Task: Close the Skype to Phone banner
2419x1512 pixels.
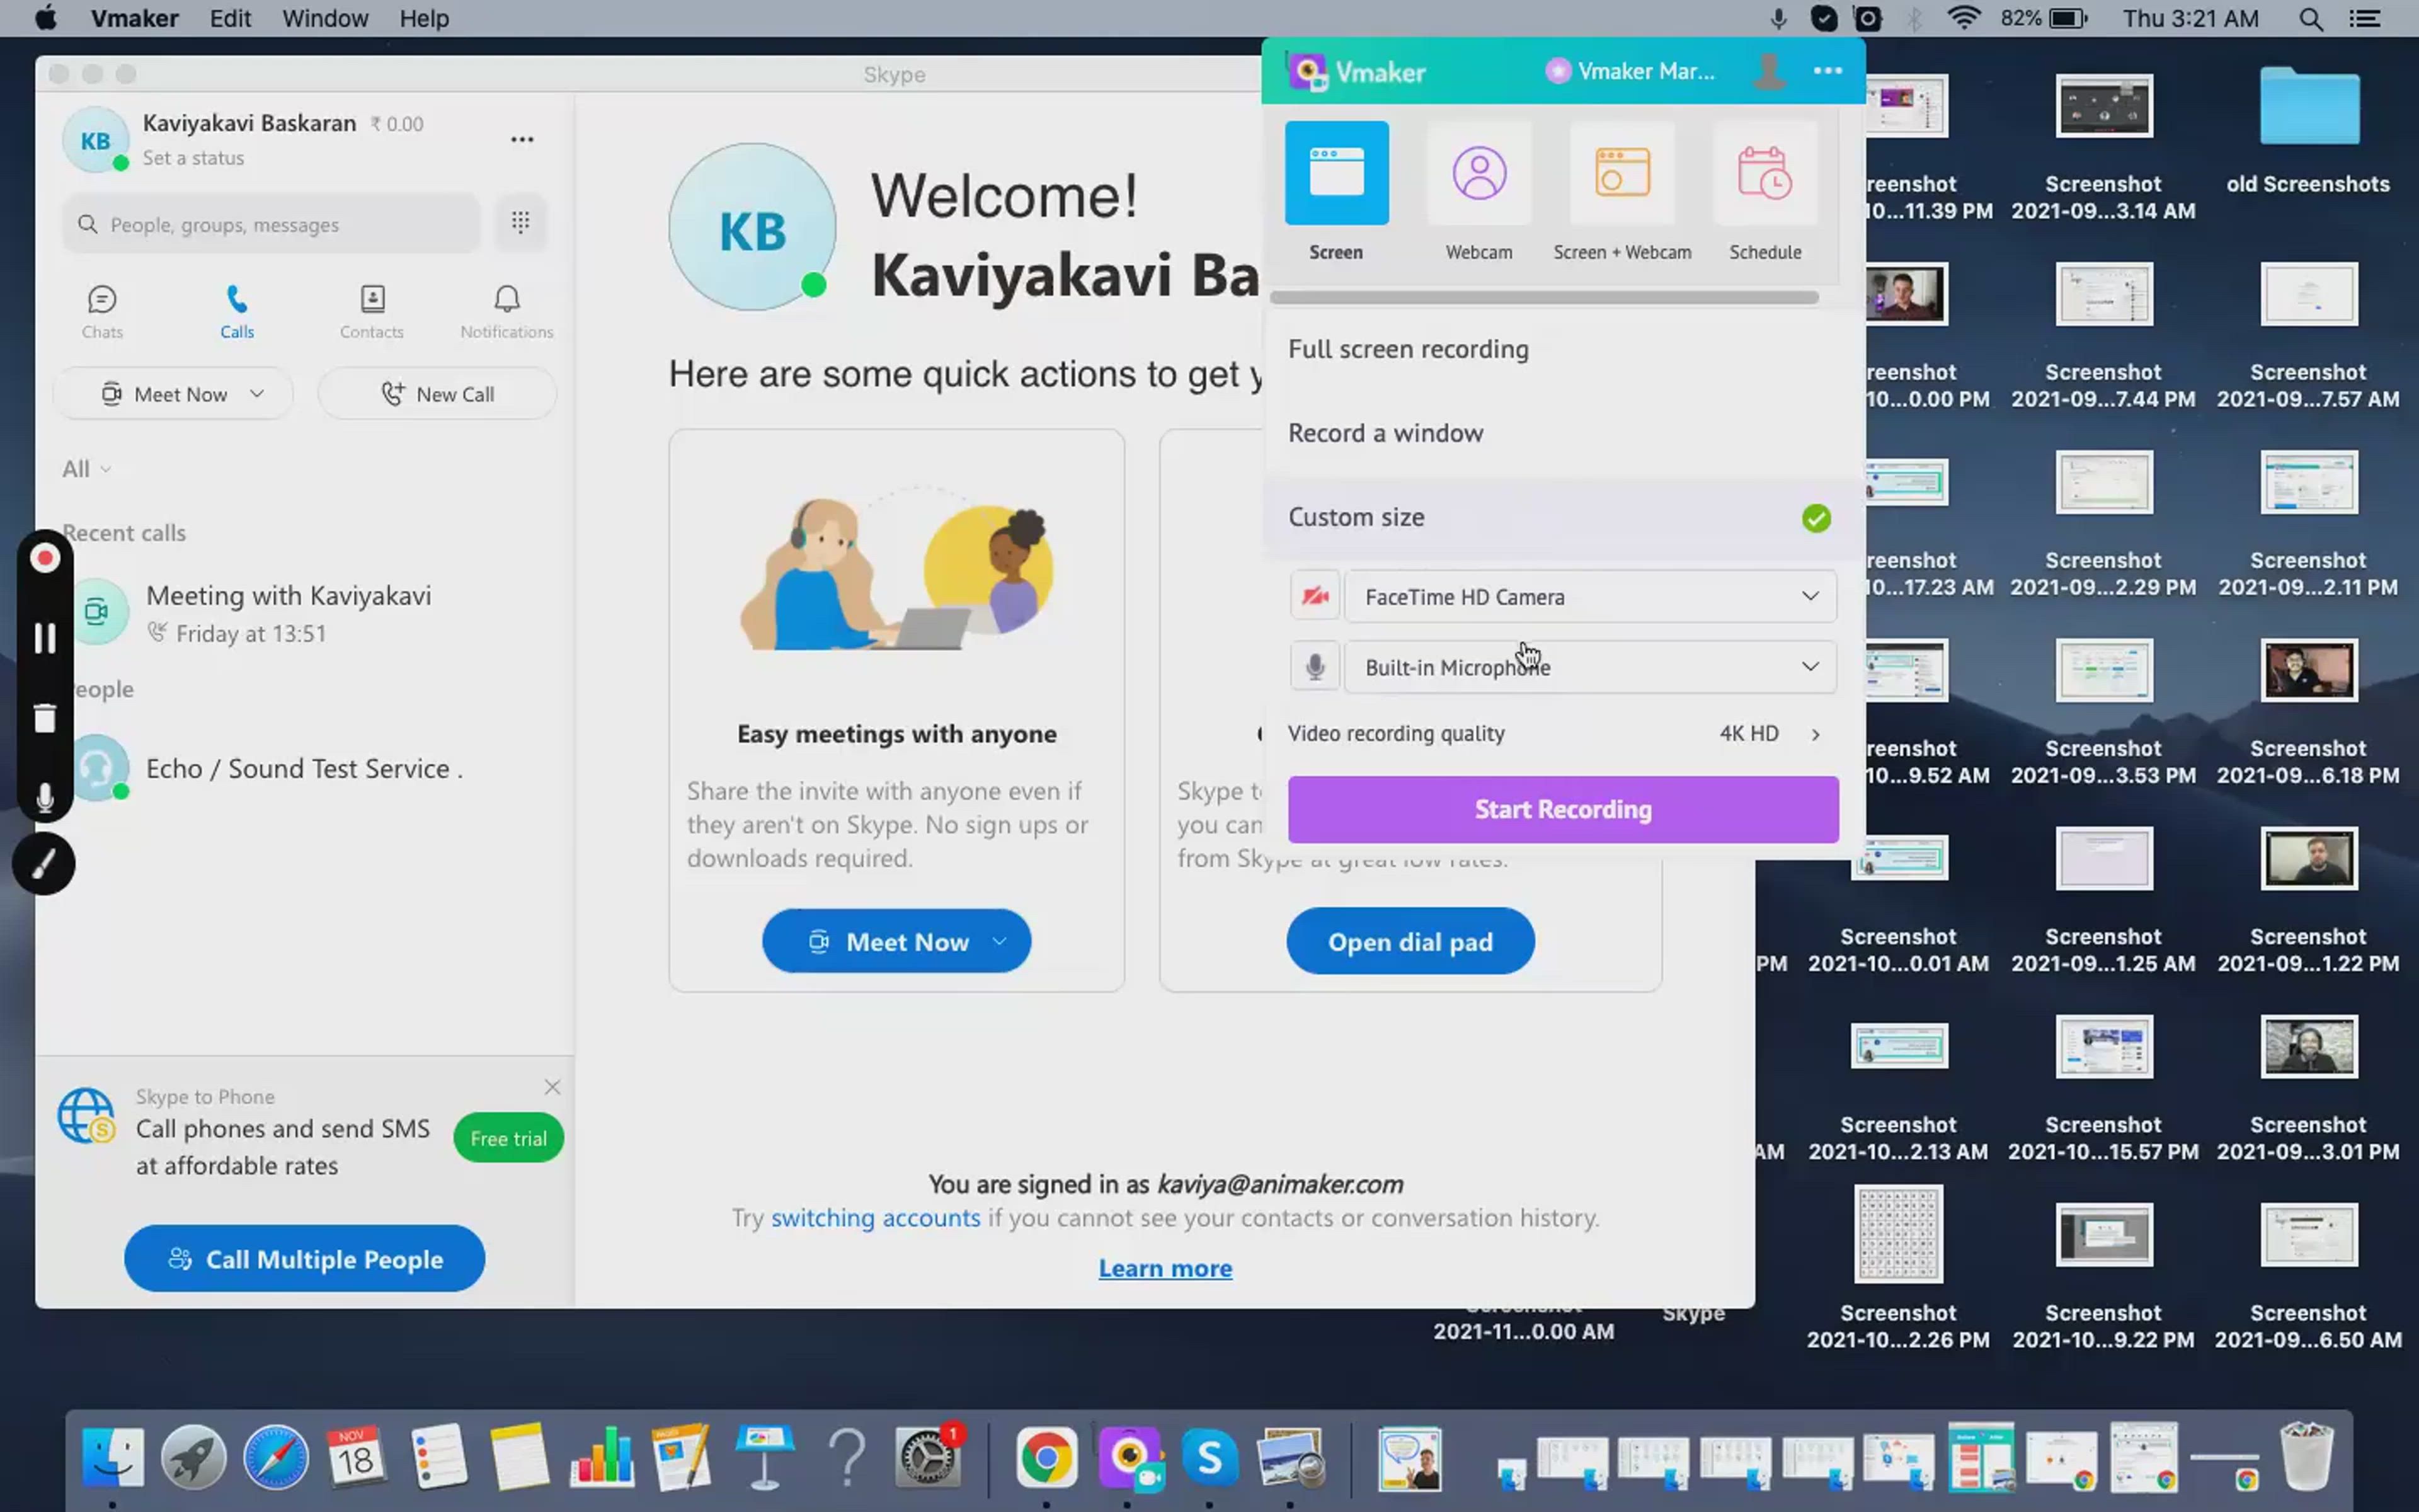Action: (552, 1086)
